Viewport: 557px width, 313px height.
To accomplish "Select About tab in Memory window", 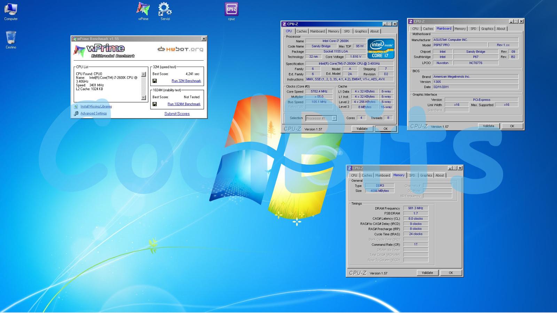I will (440, 175).
